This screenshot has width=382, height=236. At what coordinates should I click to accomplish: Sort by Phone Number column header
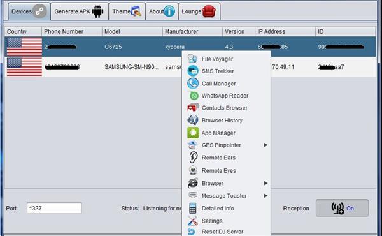pos(72,31)
